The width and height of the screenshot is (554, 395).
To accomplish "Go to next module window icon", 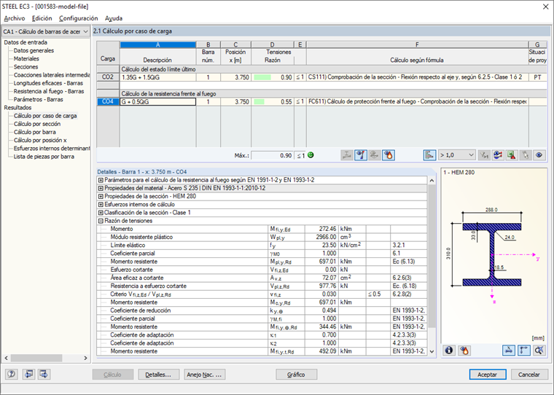I will coord(44,375).
